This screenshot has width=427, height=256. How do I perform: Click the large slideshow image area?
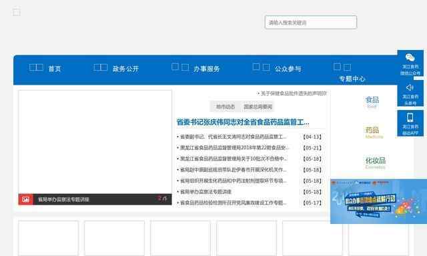click(95, 142)
